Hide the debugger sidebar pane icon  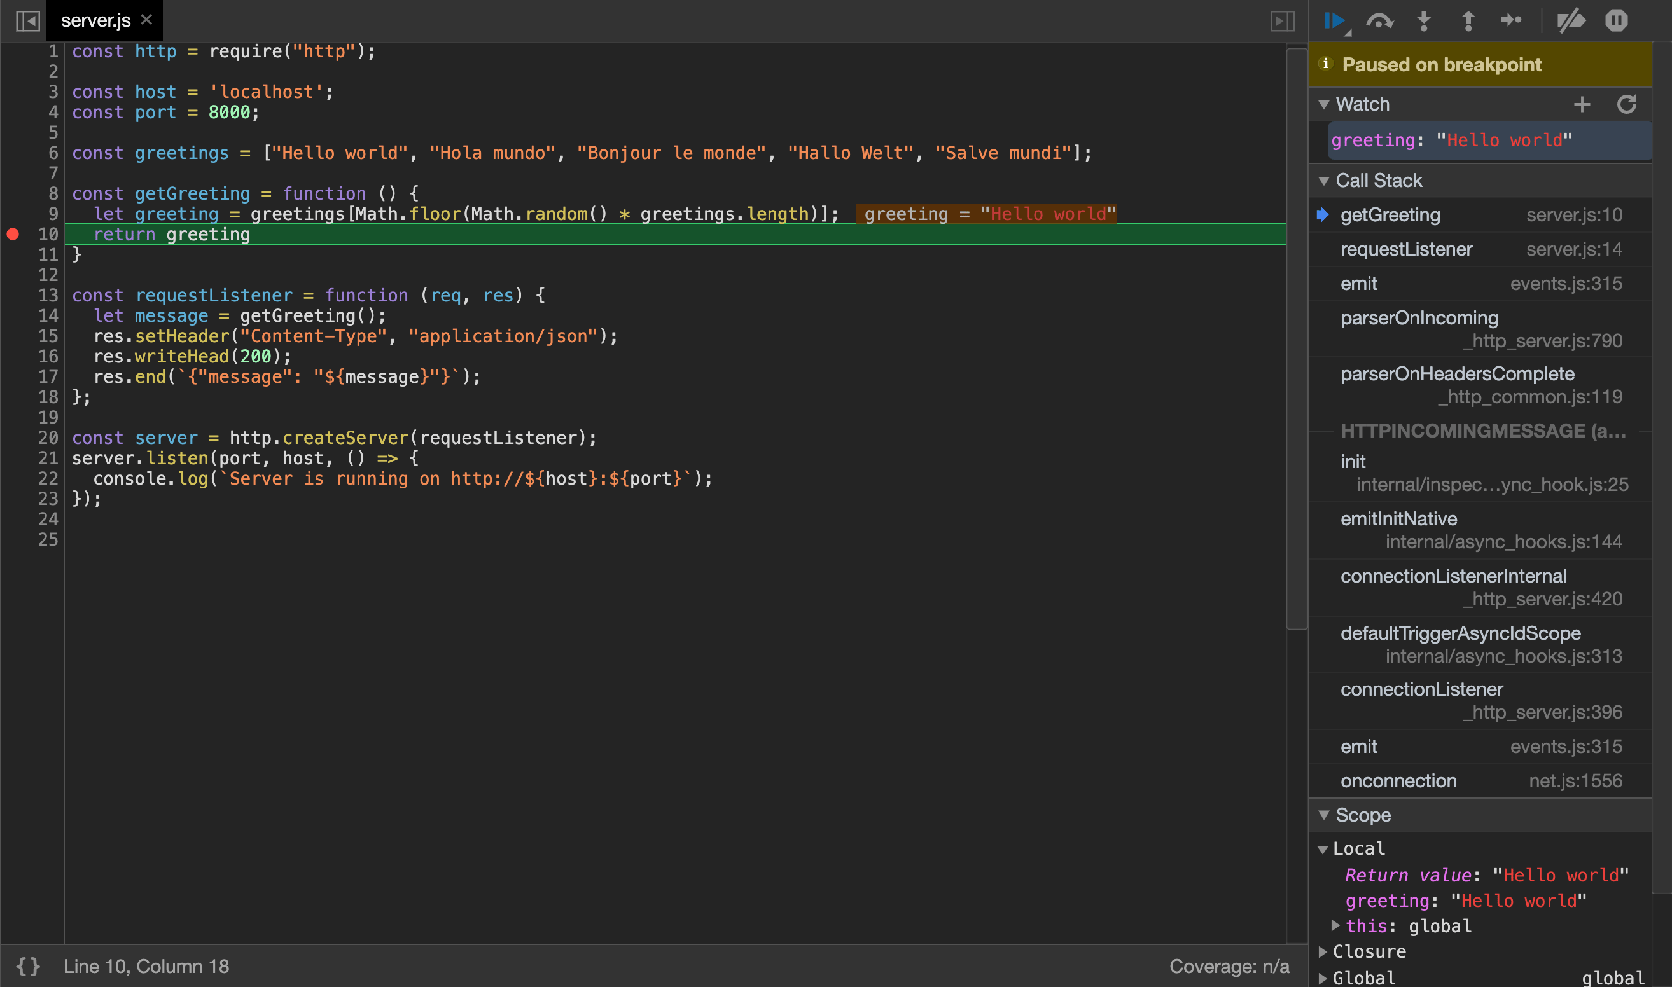[1282, 20]
